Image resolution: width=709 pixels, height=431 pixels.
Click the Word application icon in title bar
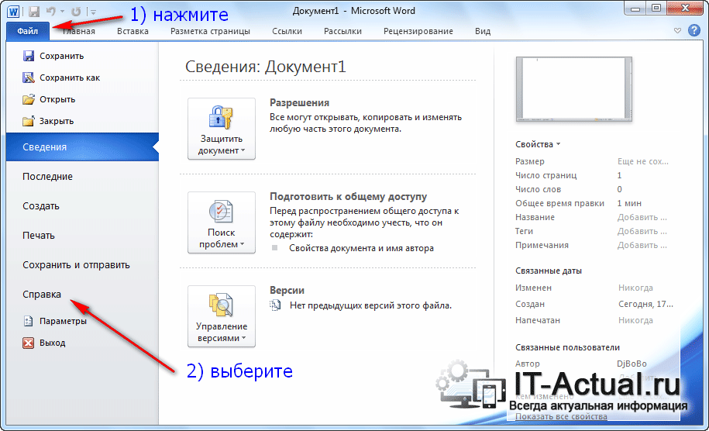point(13,11)
